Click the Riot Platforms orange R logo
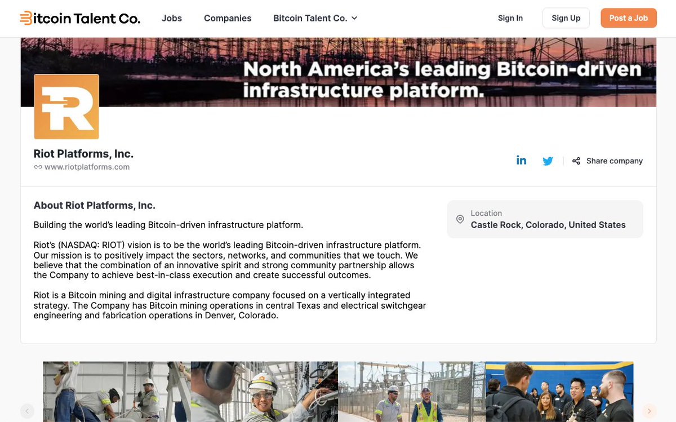676x422 pixels. click(66, 107)
